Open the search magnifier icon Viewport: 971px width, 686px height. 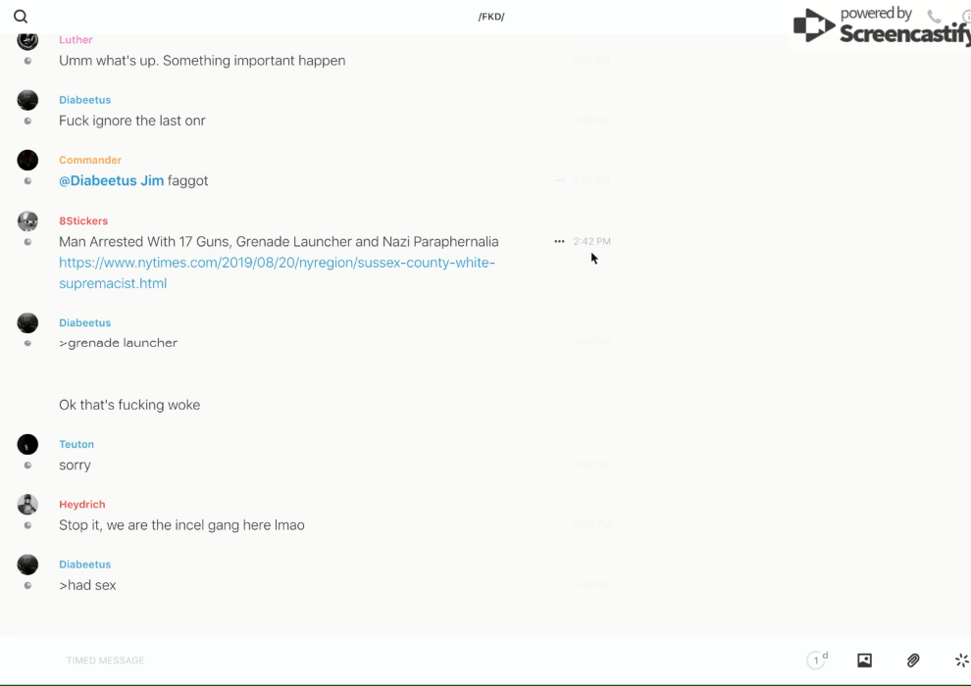21,17
